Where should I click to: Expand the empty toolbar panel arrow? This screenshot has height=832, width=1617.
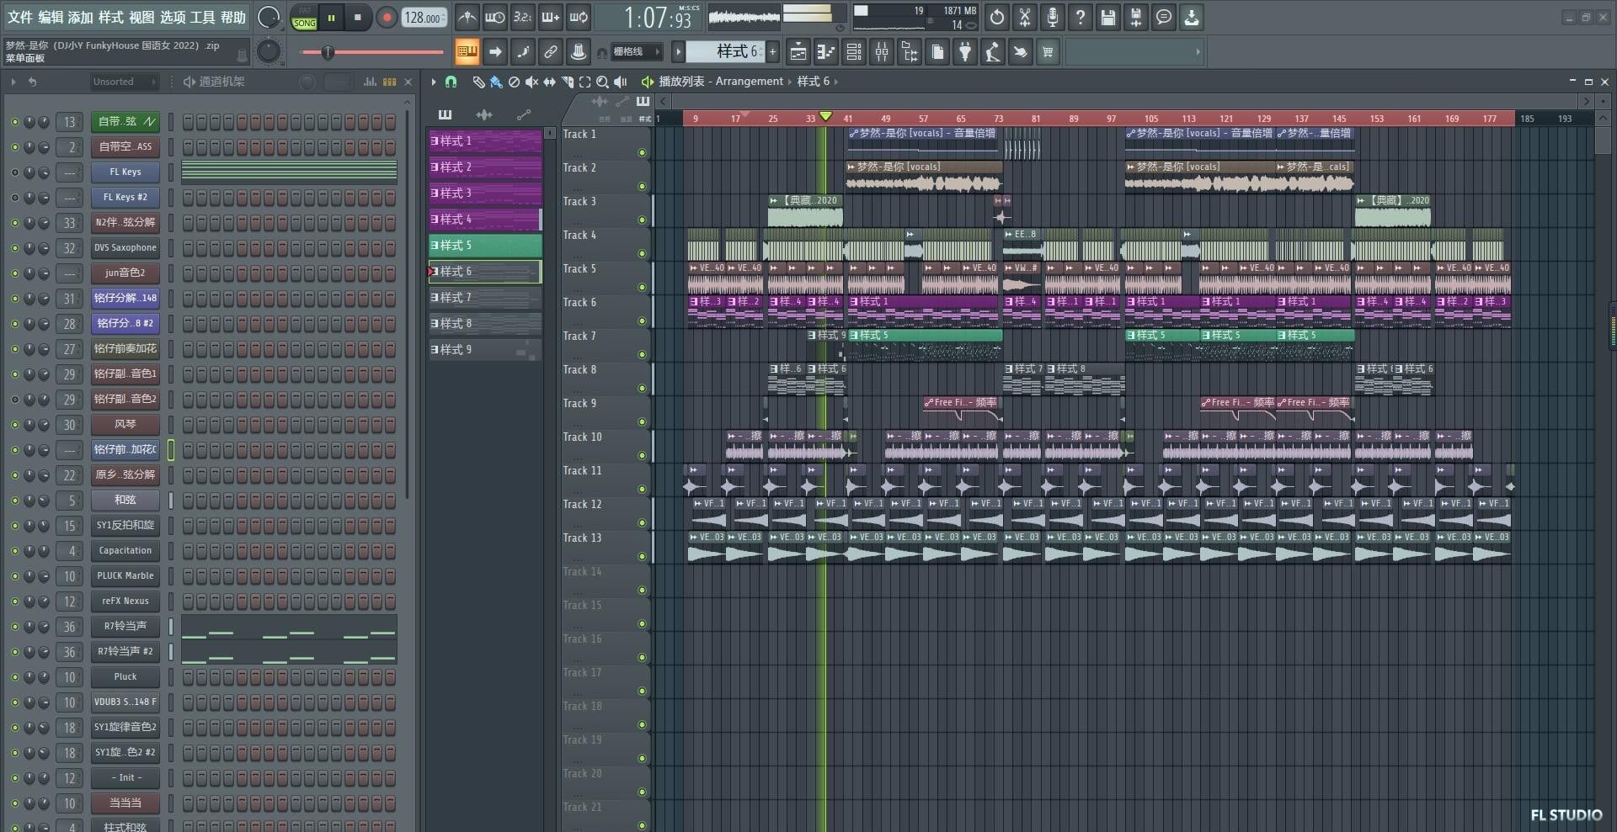(1198, 52)
